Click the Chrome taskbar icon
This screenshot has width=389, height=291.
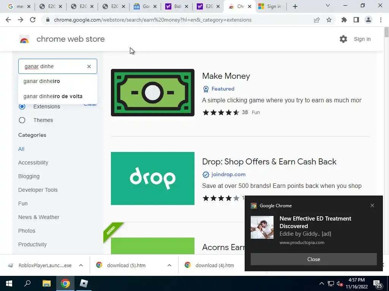(x=65, y=283)
